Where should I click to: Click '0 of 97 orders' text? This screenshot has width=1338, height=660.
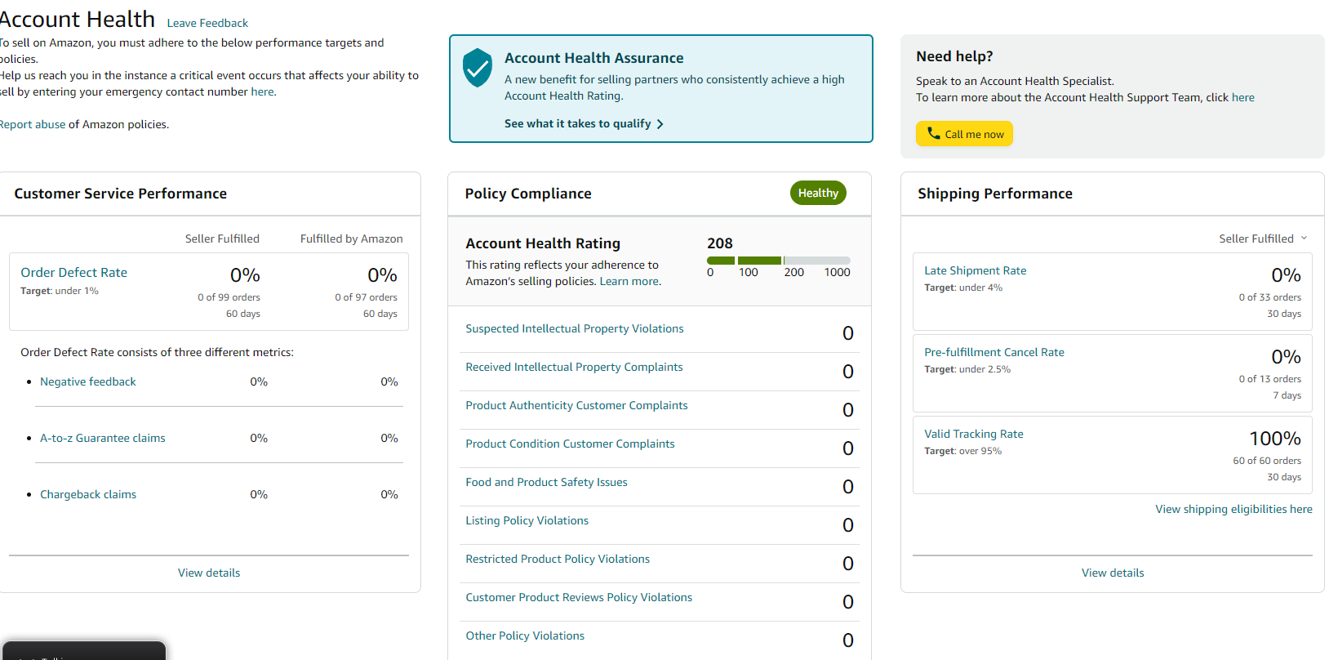(366, 297)
